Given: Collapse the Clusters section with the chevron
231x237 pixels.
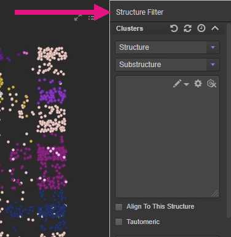Looking at the screenshot, I should coord(215,28).
